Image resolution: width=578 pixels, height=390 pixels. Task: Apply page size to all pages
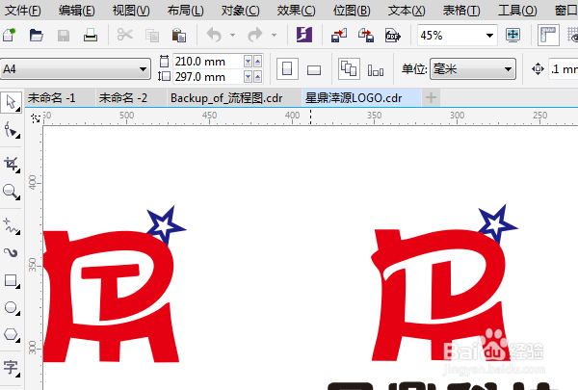349,69
